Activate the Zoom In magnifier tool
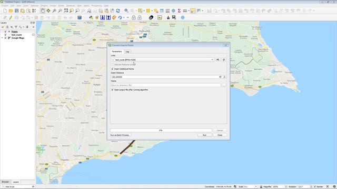The image size is (337, 189). click(54, 10)
